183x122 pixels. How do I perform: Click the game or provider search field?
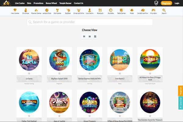[x=89, y=22]
